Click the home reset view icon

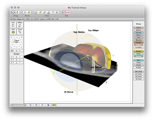click(x=42, y=105)
